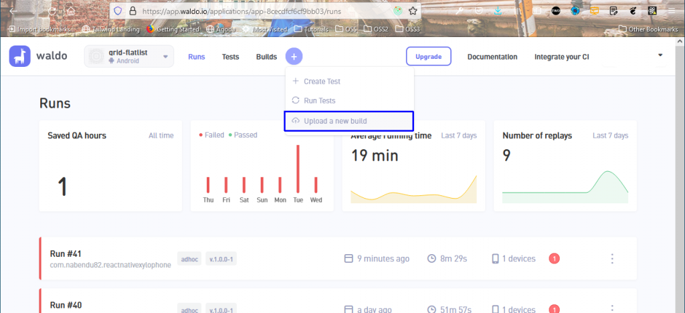
Task: Open the Most Visited bookmark folder
Action: click(265, 29)
